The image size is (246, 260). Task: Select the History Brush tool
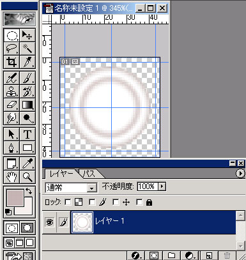point(27,91)
